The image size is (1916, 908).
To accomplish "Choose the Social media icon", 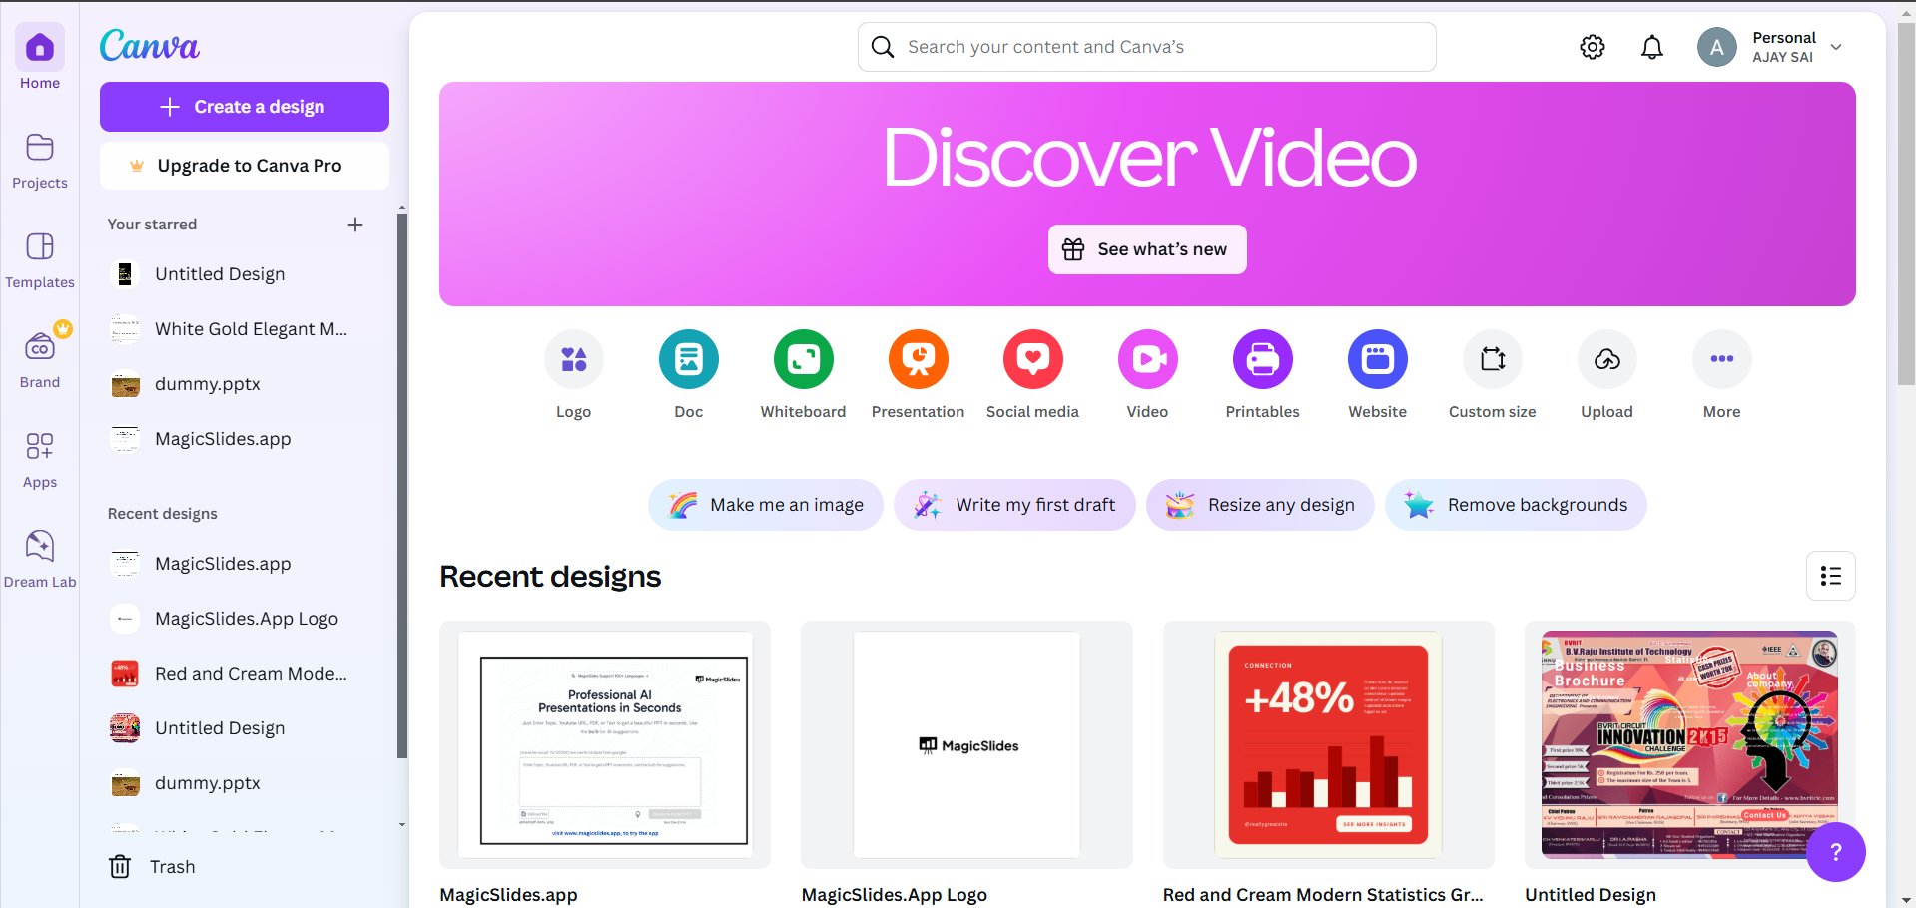I will (x=1032, y=359).
